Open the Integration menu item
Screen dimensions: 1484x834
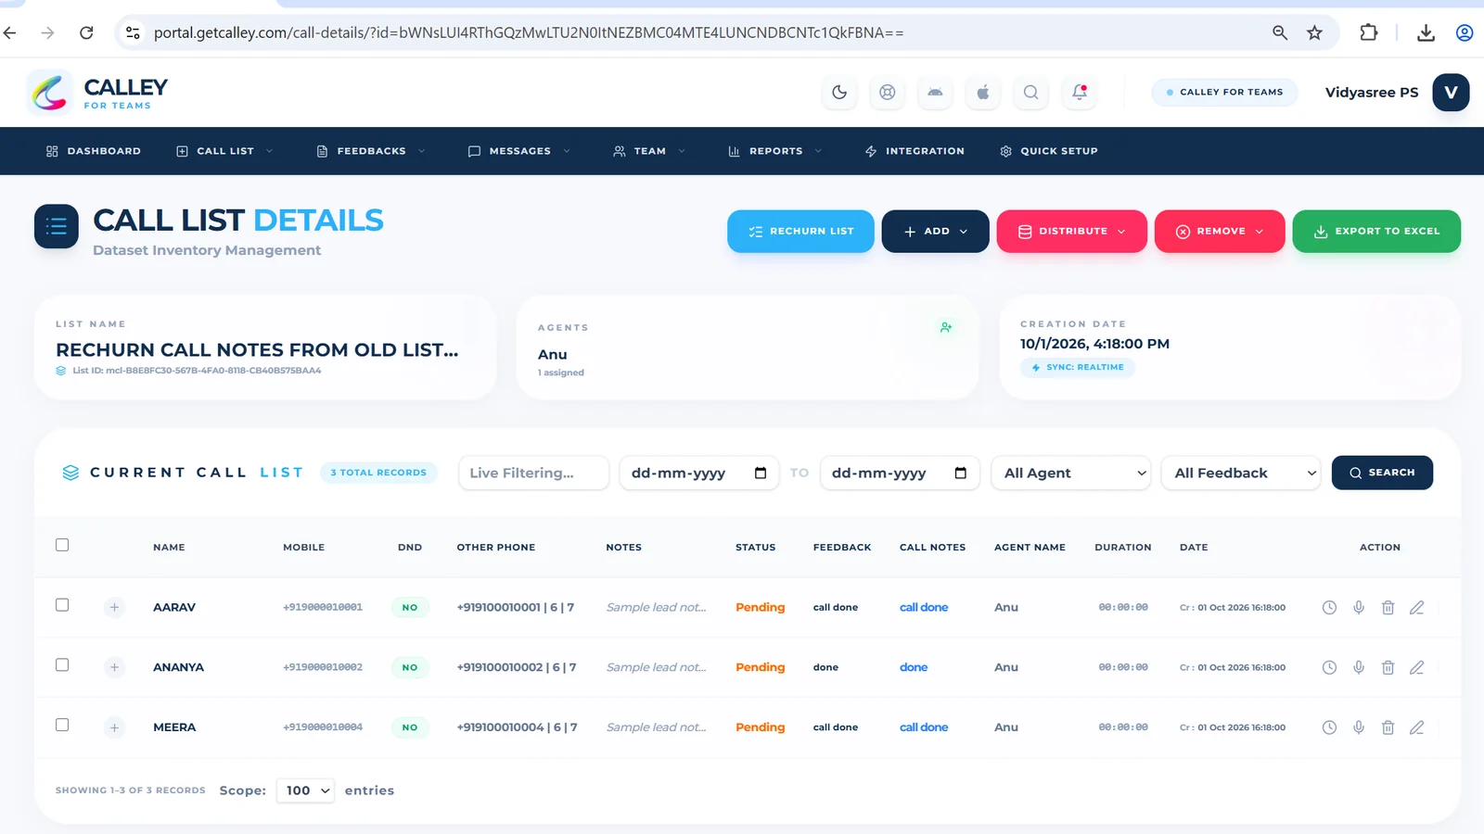915,151
